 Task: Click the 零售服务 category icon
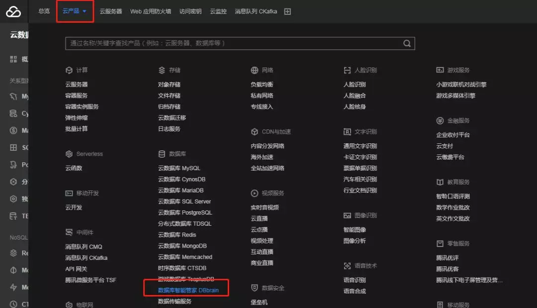coord(440,244)
